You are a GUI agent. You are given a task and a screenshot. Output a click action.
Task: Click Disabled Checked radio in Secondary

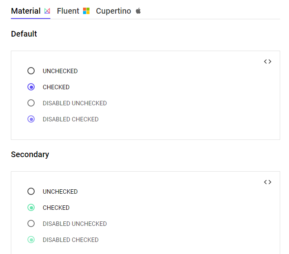point(31,240)
